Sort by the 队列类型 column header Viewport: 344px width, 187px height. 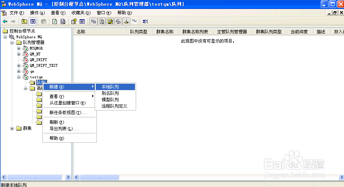click(140, 32)
